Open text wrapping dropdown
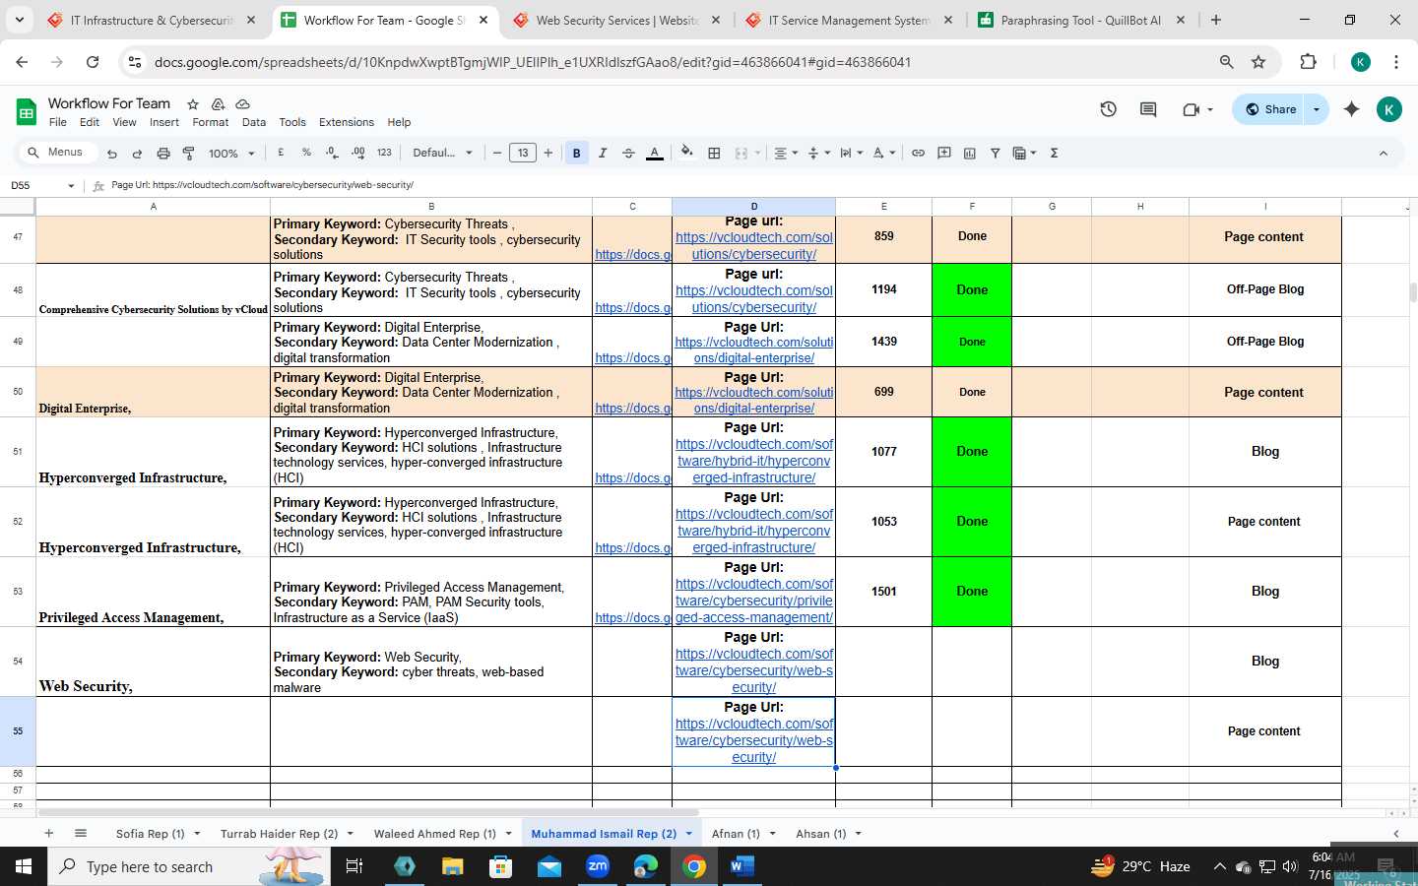Viewport: 1418px width, 886px height. tap(851, 153)
